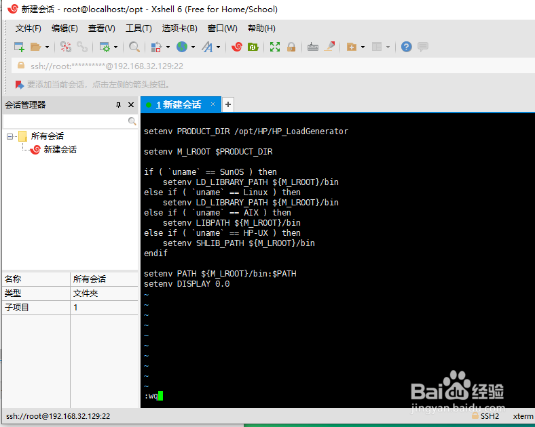The height and width of the screenshot is (427, 535).
Task: Close the 会话管理器 panel
Action: [130, 104]
